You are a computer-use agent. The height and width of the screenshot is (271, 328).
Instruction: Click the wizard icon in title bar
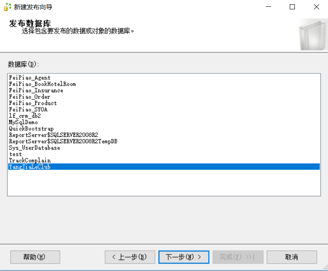click(7, 7)
